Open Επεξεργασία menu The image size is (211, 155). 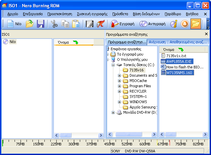(x=33, y=14)
